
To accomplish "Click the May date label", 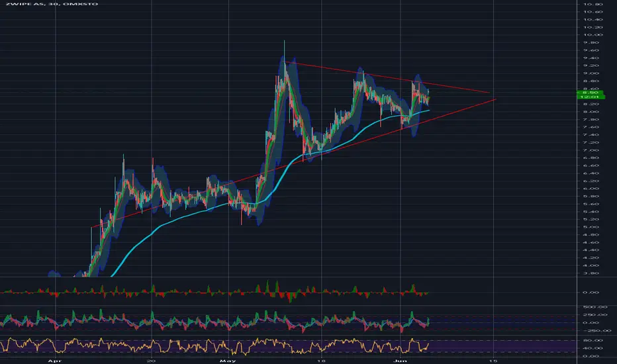I will 228,361.
